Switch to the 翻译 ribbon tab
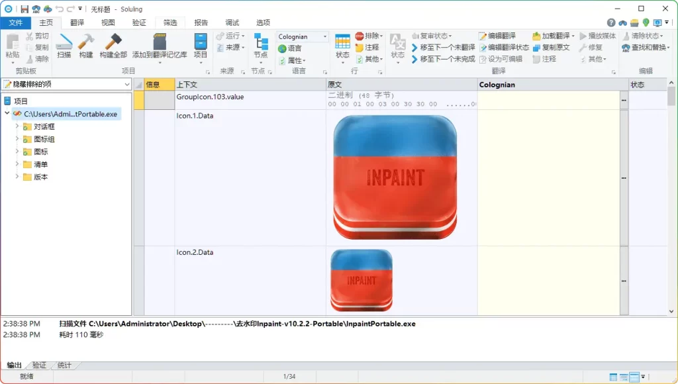 [x=77, y=23]
